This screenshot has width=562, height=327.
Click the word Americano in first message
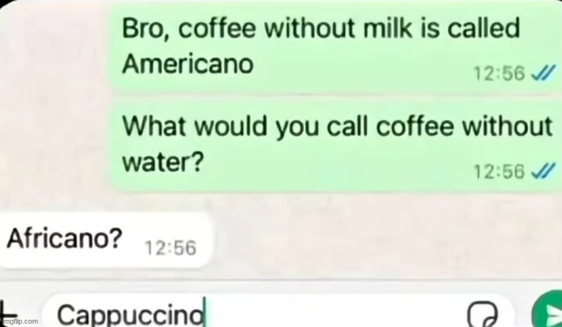pos(188,64)
